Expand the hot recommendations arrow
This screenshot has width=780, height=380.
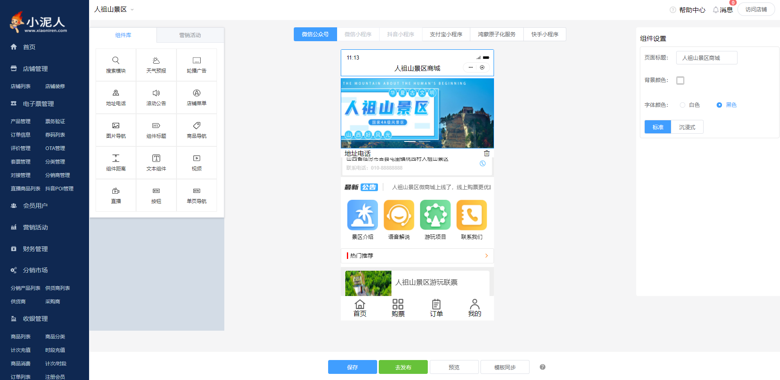[x=486, y=256]
